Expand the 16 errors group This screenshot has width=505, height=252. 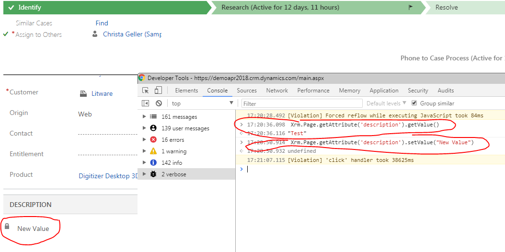click(144, 140)
